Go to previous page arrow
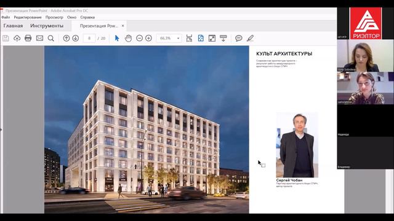 [66, 38]
